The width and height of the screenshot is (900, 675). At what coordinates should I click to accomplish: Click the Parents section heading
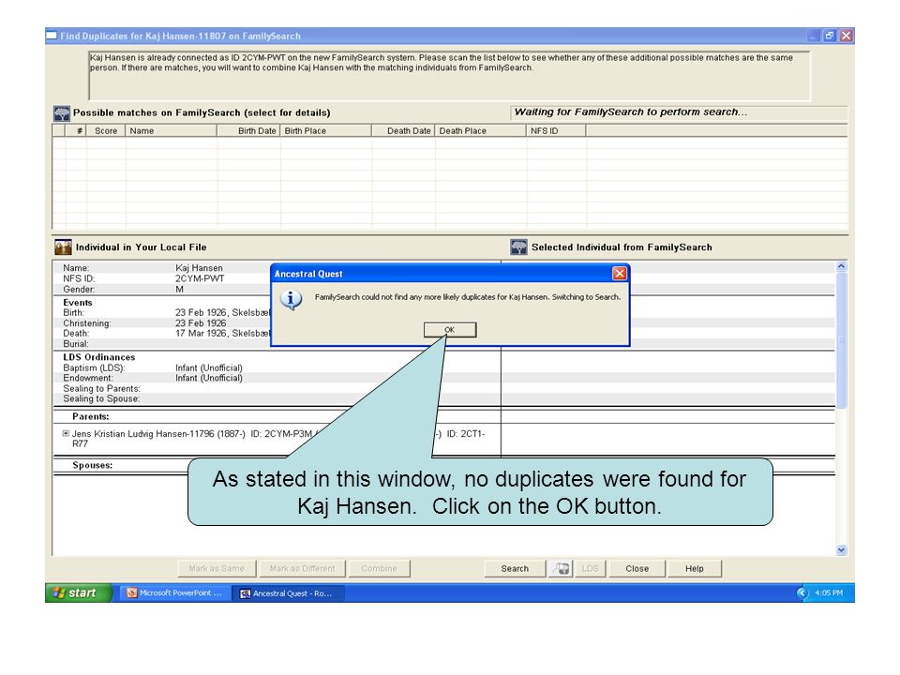click(x=91, y=416)
